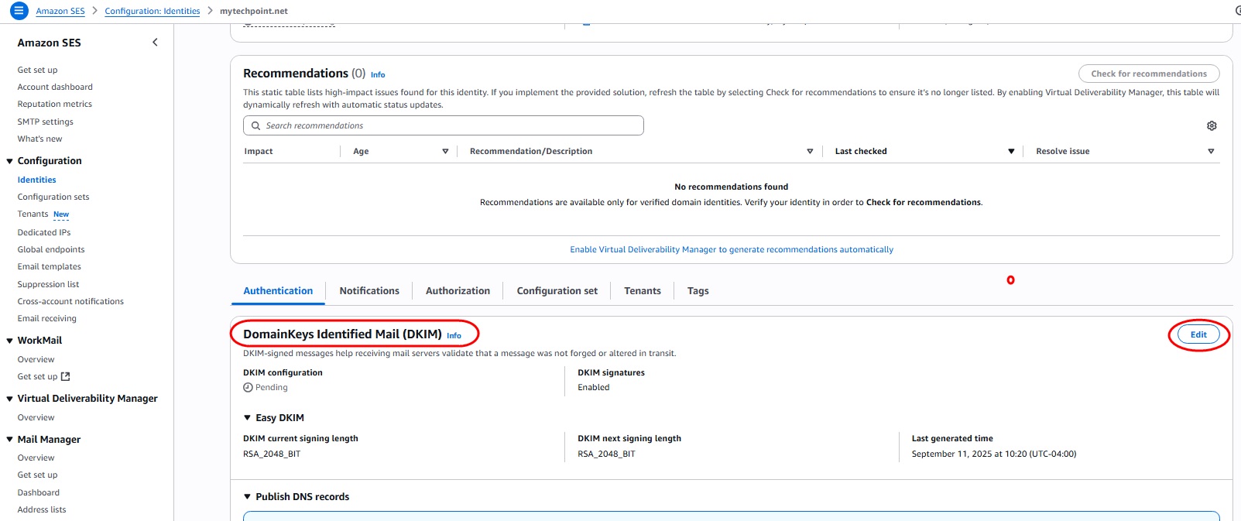Open Configuration: Identities breadcrumb link
This screenshot has height=521, width=1241.
153,11
